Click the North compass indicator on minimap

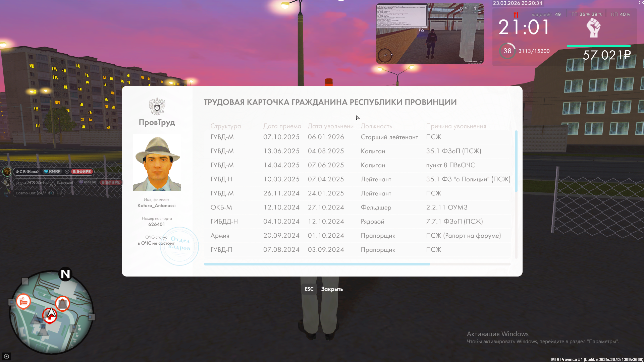[x=65, y=274]
